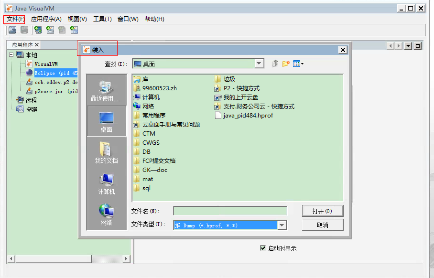Viewport: 434px width, 278px height.
Task: Select the 库 item in the file list
Action: point(141,79)
